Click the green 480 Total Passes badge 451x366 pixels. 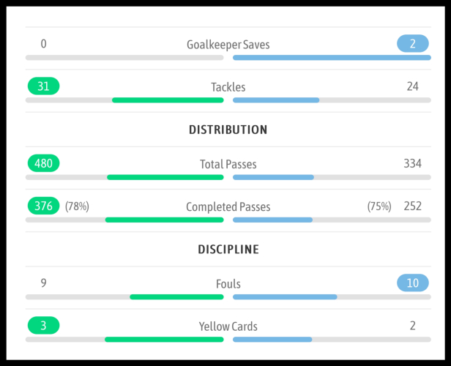pyautogui.click(x=43, y=163)
